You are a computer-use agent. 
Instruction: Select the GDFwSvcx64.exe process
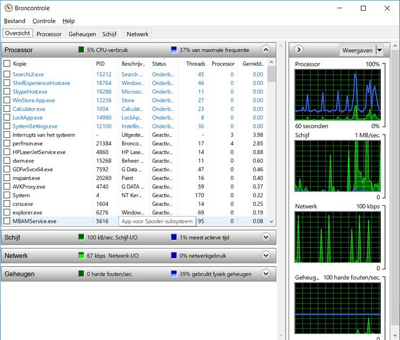(134, 170)
